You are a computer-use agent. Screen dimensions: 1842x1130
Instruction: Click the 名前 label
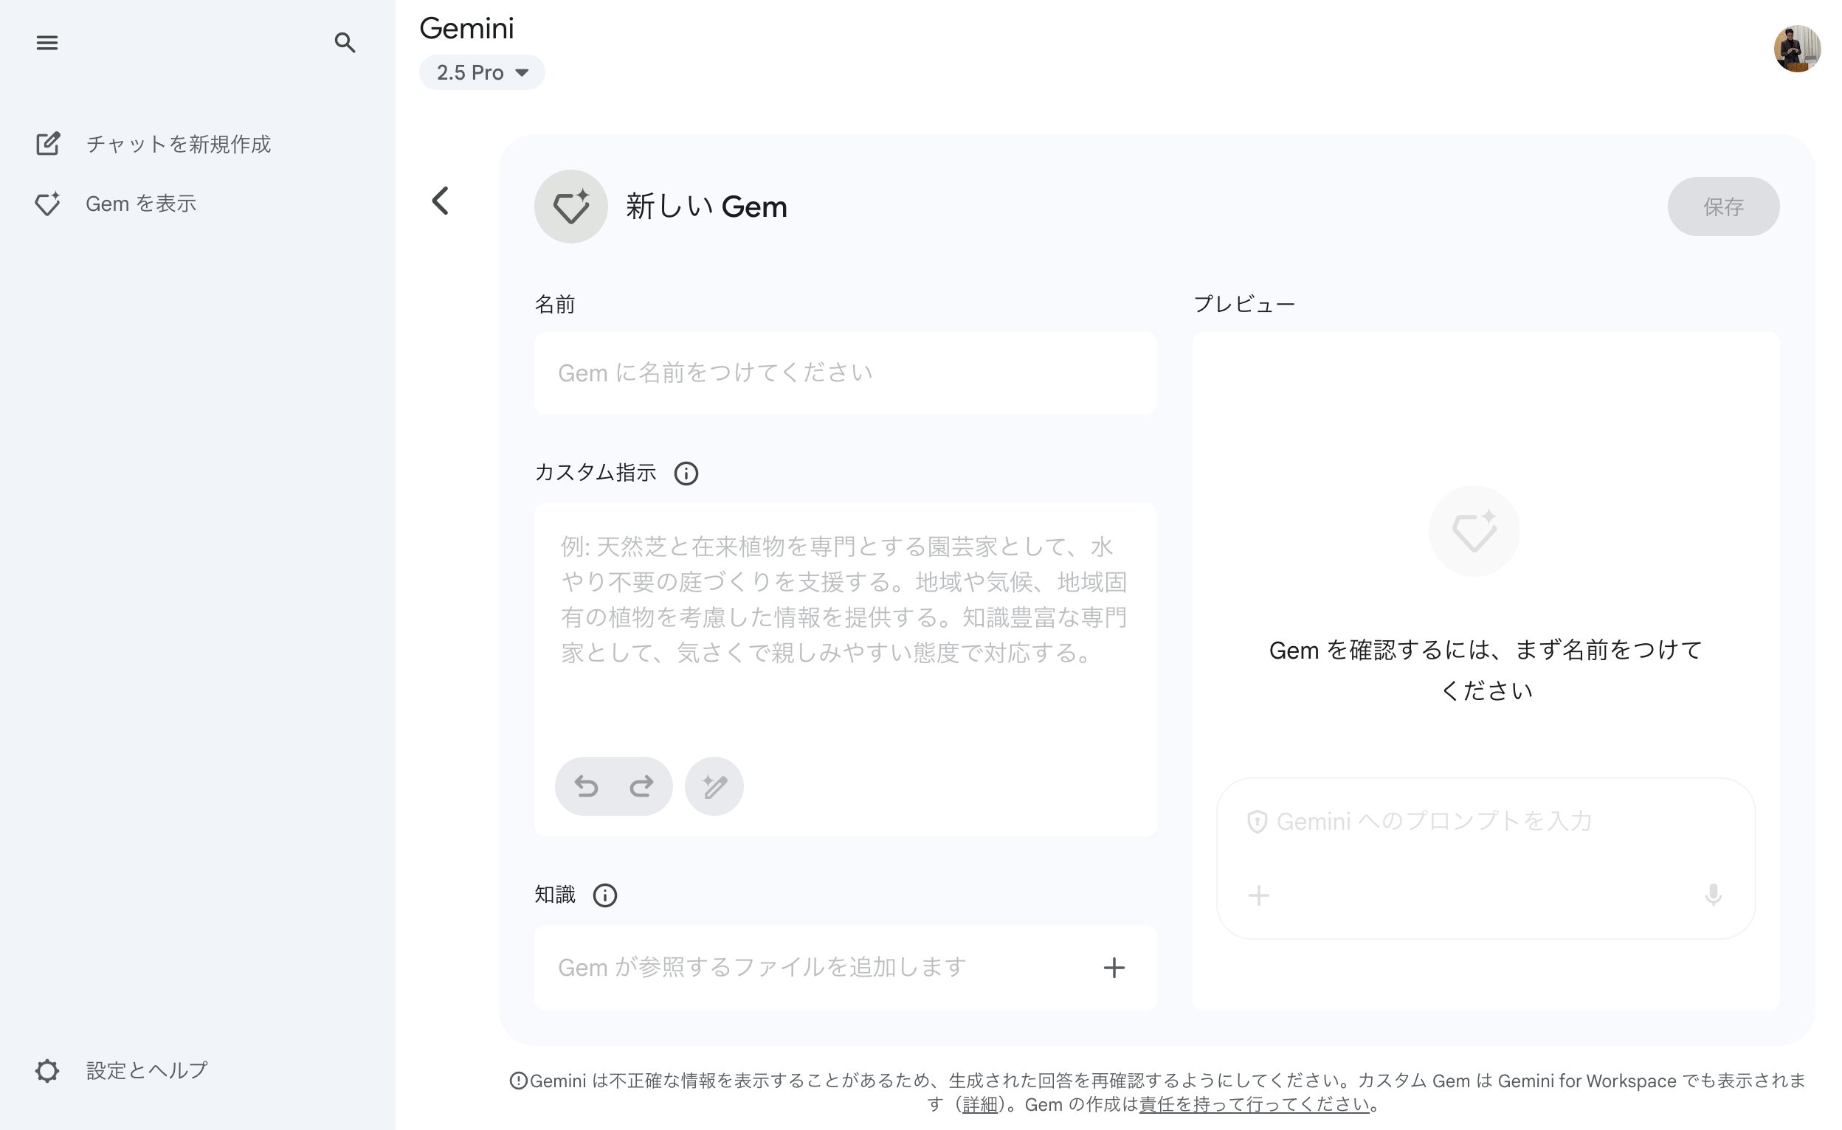click(555, 304)
